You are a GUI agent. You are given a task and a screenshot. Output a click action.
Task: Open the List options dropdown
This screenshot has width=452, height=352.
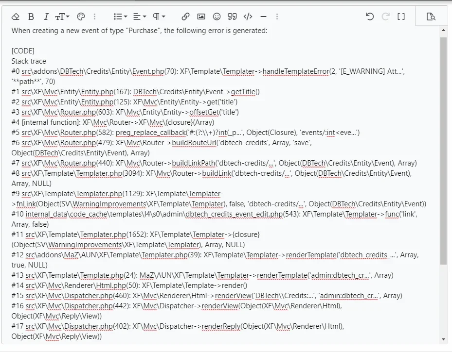(x=120, y=17)
